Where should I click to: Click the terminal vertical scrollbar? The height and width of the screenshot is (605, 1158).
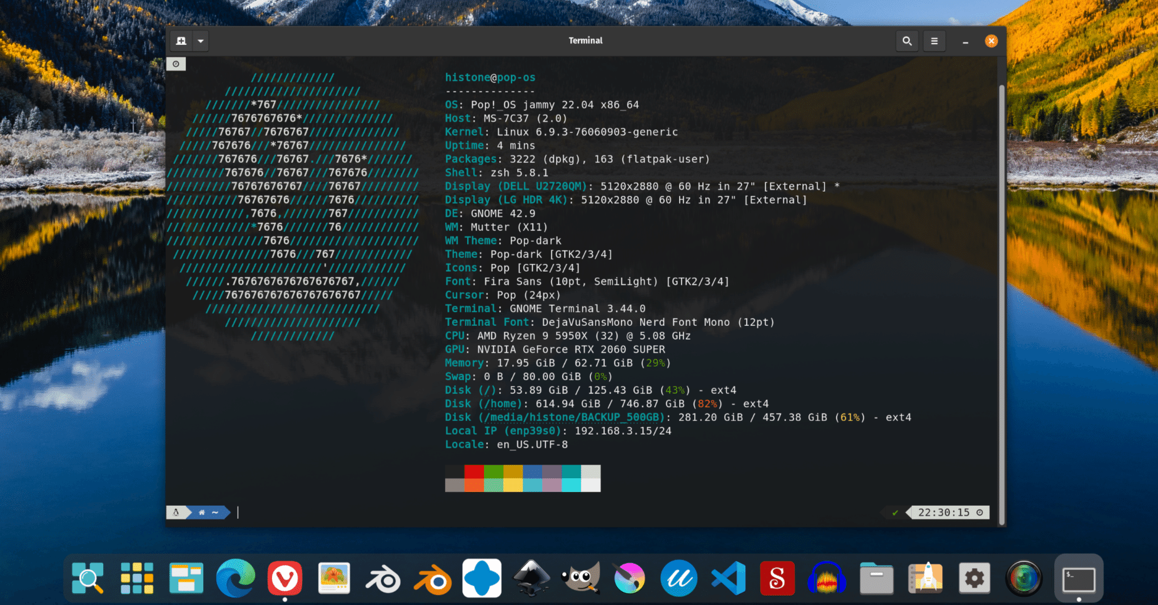click(x=1002, y=305)
